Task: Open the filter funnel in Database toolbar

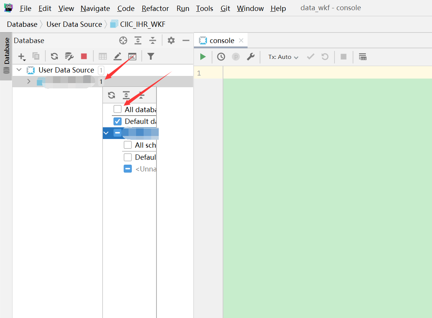Action: click(x=151, y=56)
